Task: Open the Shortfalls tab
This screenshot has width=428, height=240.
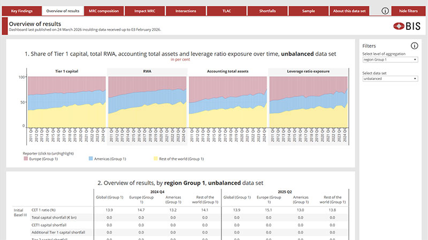Action: (x=267, y=11)
